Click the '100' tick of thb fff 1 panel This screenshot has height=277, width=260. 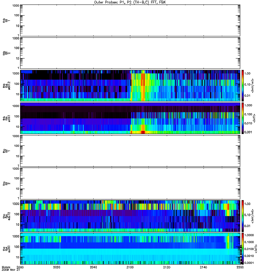pos(17,15)
